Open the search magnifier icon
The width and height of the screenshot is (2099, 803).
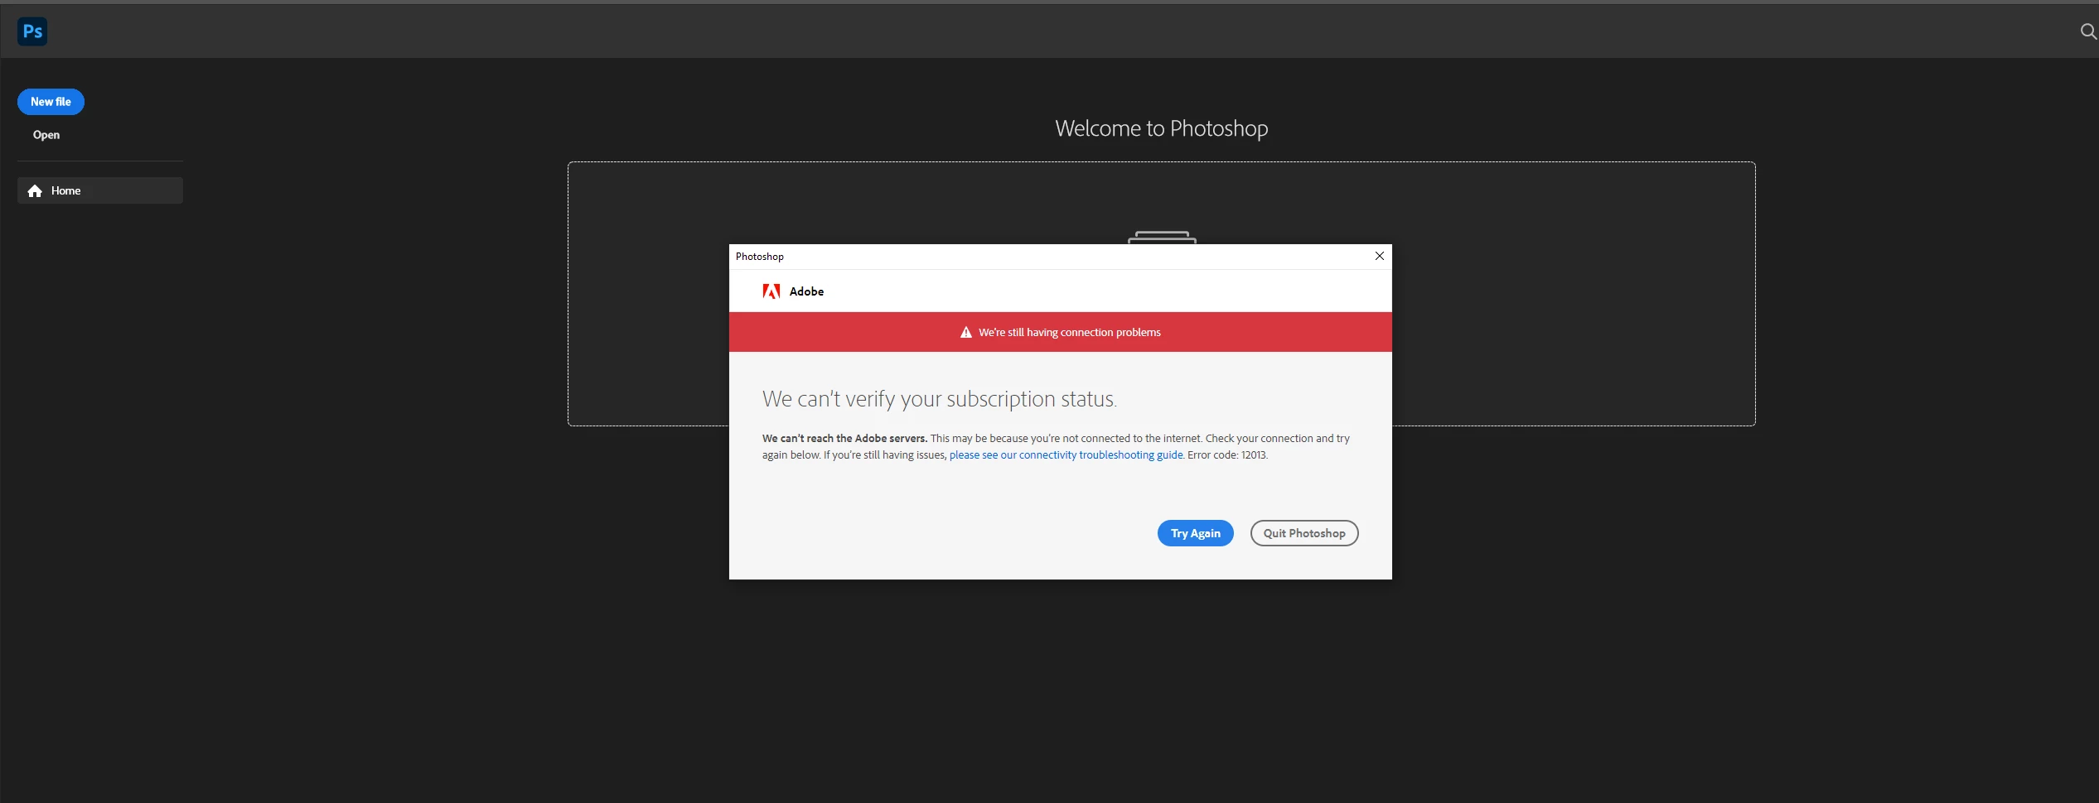[2088, 31]
